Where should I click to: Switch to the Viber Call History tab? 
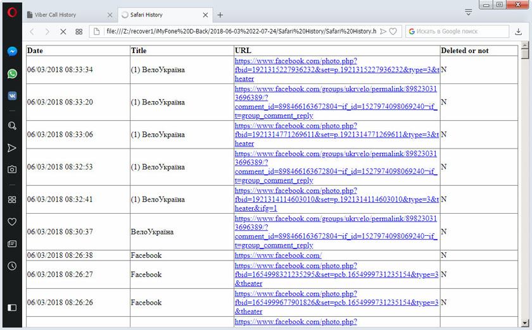pyautogui.click(x=70, y=15)
